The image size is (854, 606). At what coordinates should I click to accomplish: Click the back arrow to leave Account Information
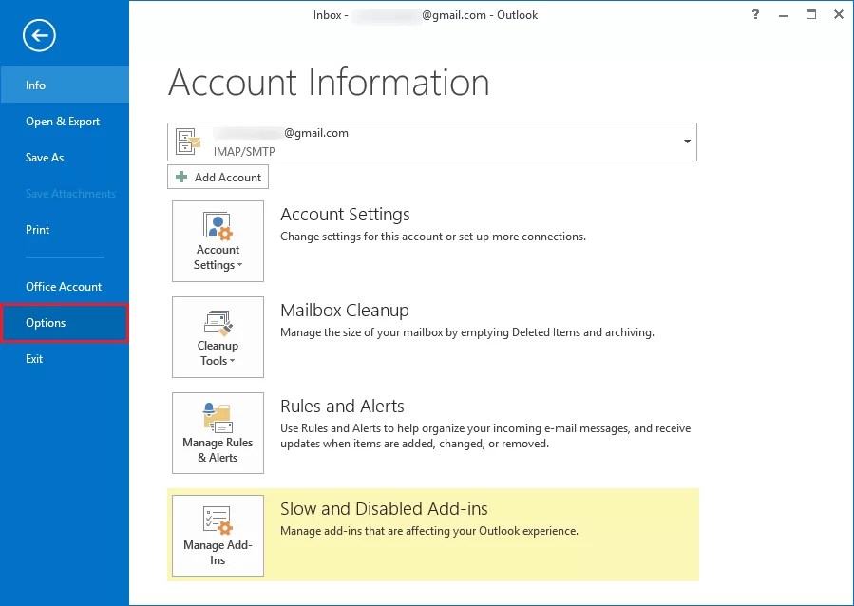37,35
